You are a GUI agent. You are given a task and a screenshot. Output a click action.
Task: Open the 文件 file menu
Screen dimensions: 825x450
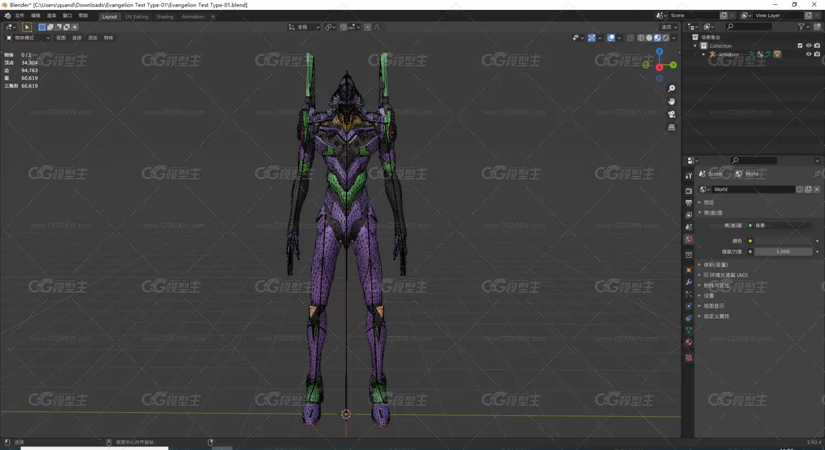[x=20, y=16]
